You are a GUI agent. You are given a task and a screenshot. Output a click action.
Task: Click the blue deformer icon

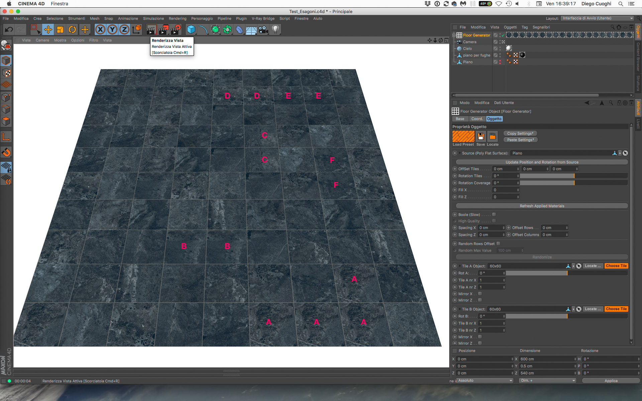[x=239, y=29]
